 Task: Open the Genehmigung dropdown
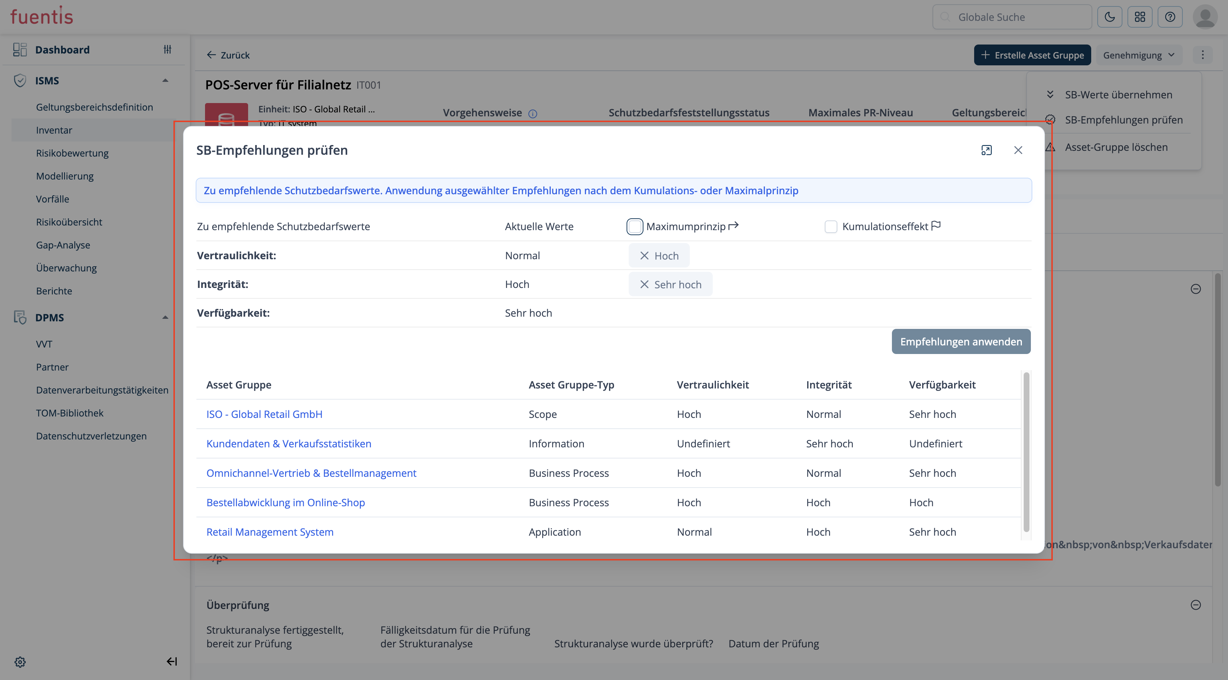point(1138,55)
